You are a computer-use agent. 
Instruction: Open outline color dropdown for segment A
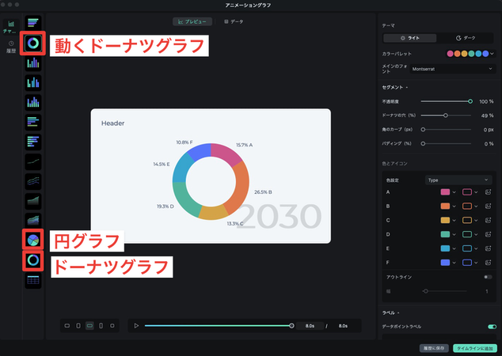tap(476, 192)
